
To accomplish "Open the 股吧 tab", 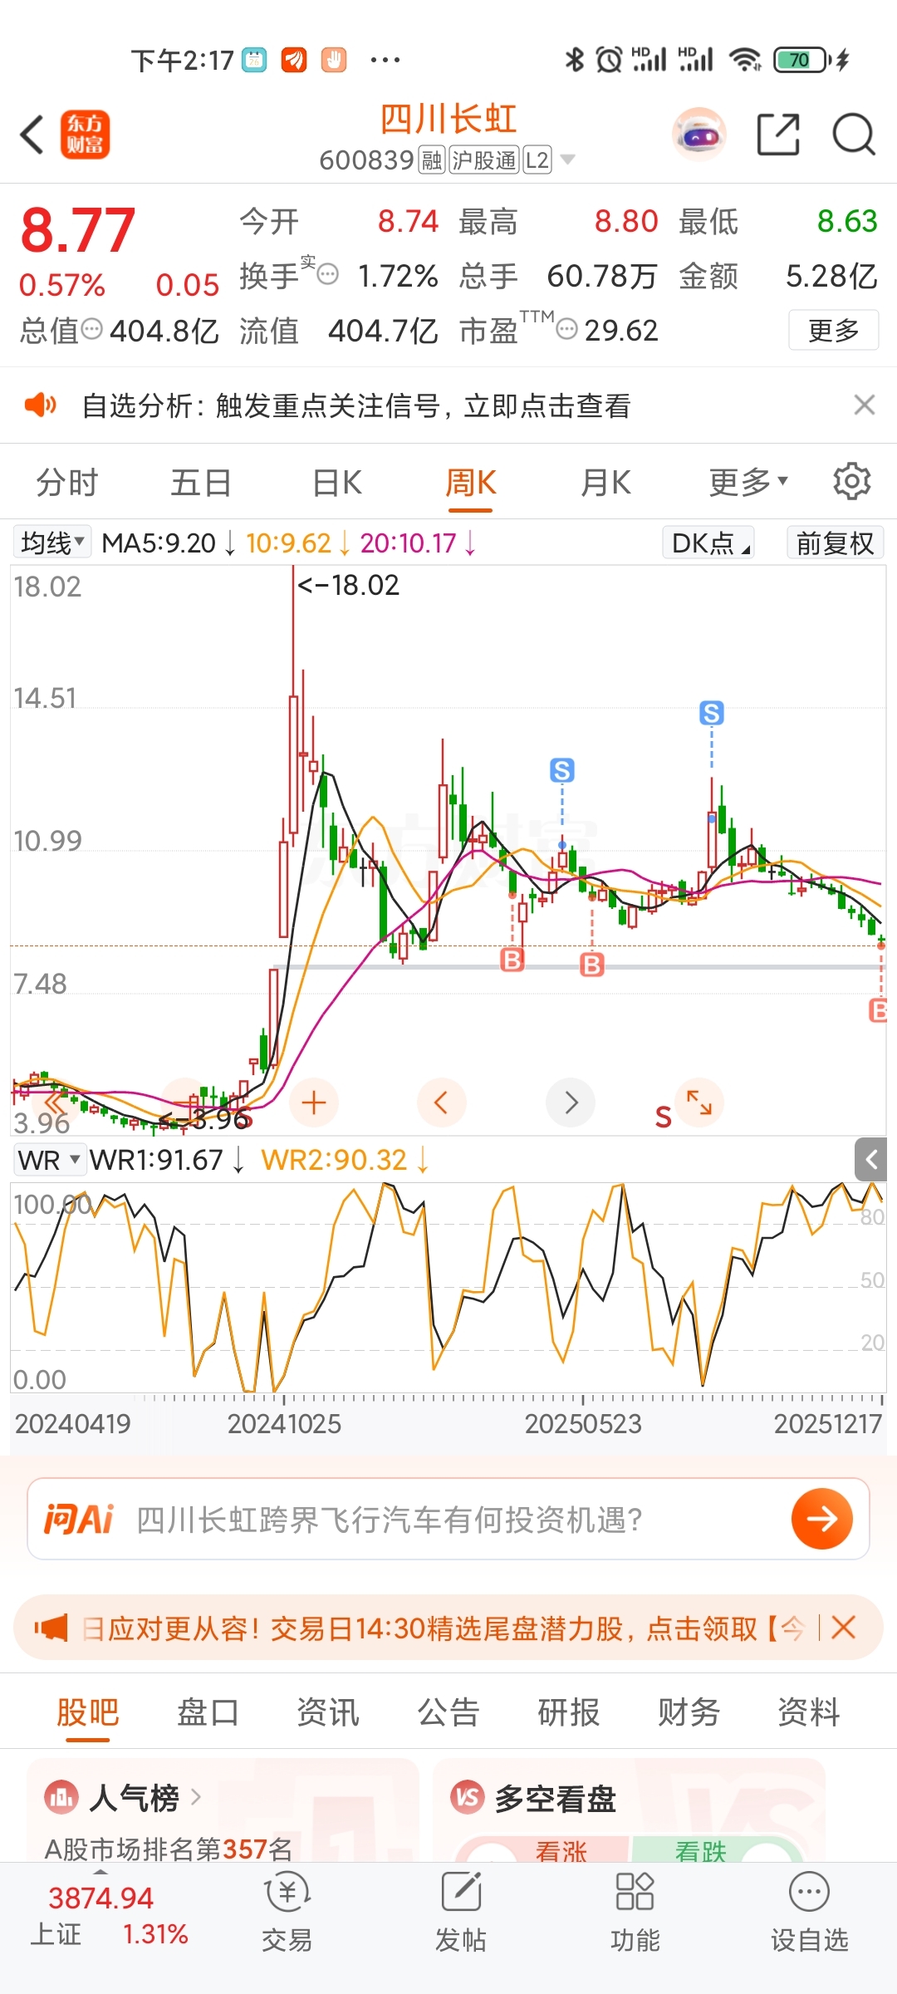I will point(88,1713).
